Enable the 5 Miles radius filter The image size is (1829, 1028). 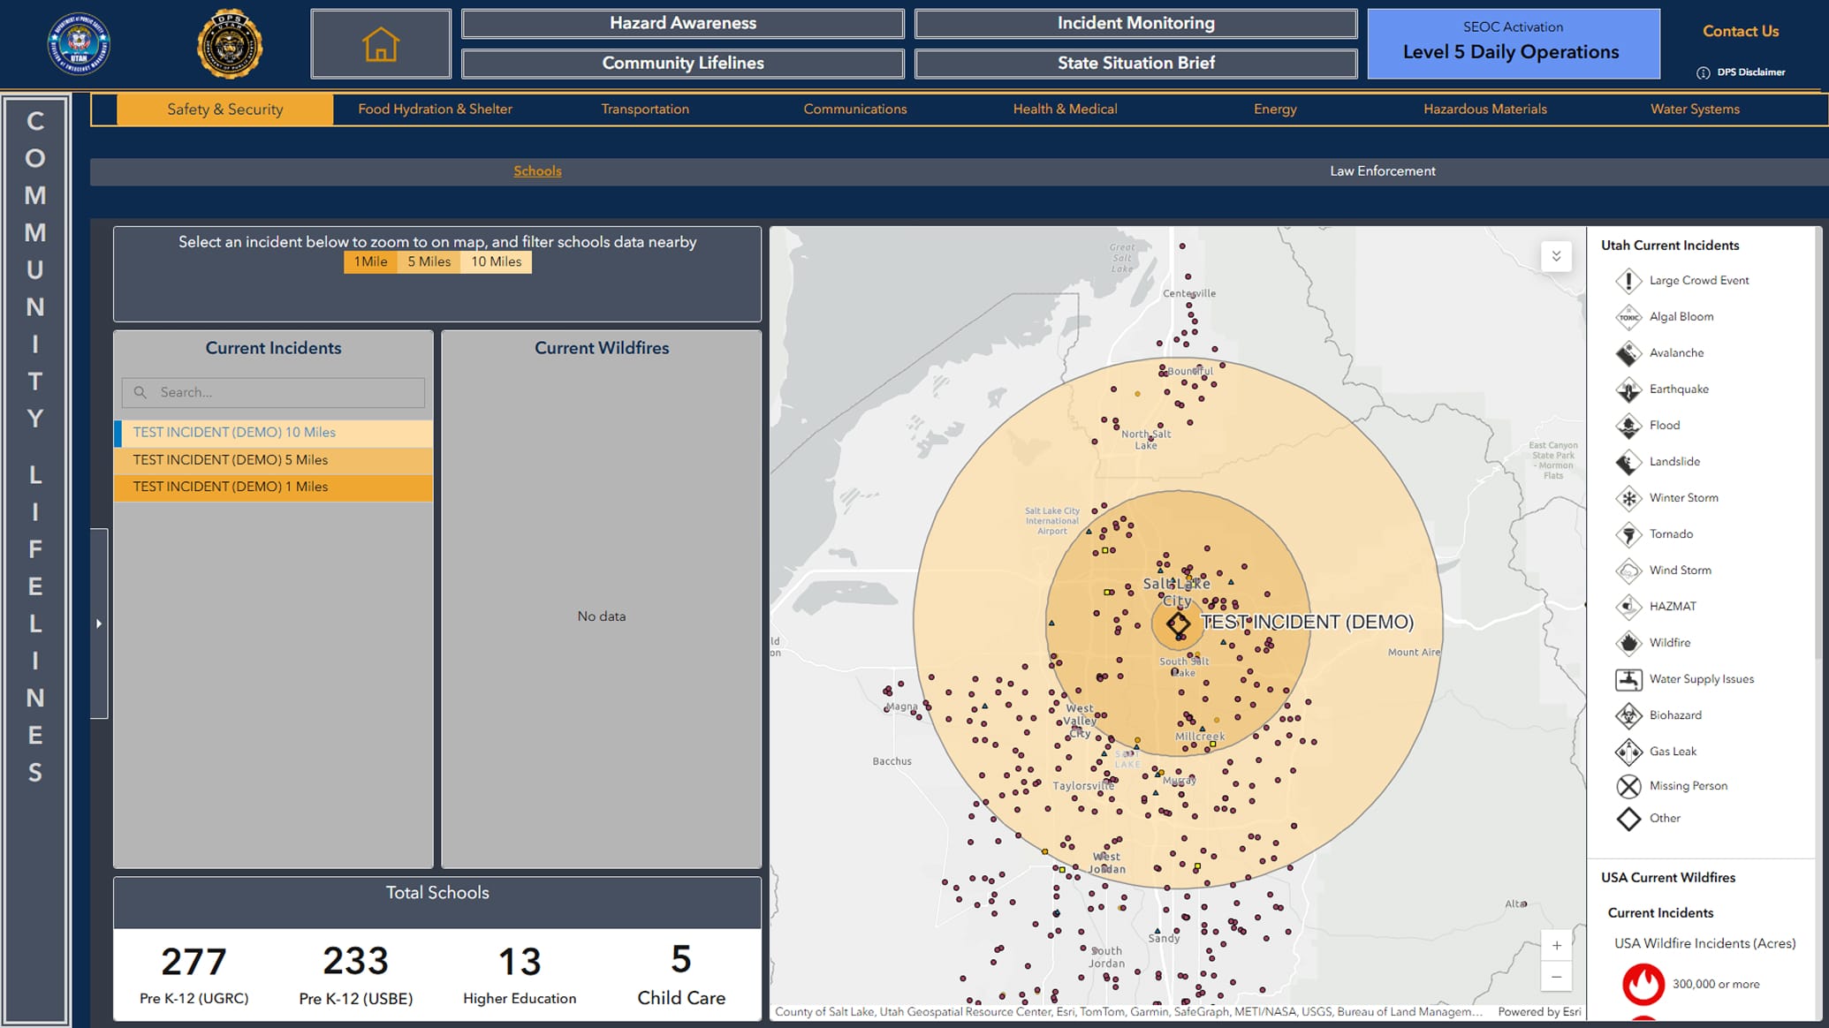(x=429, y=261)
